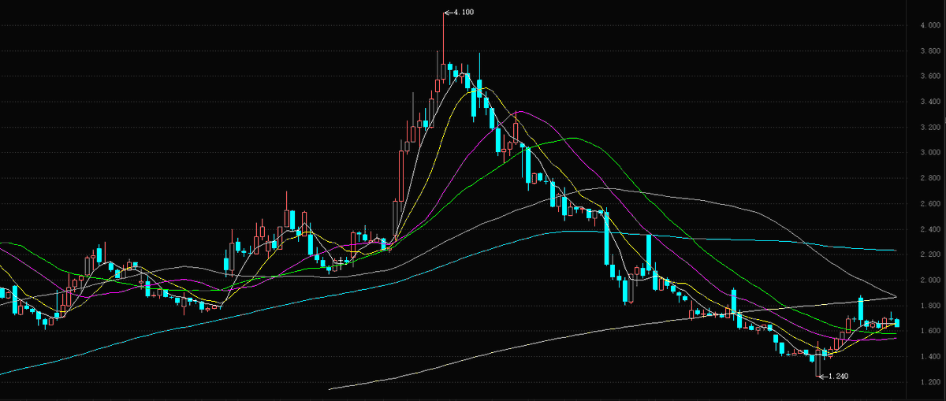Select the 2.400 price axis label

coord(930,229)
